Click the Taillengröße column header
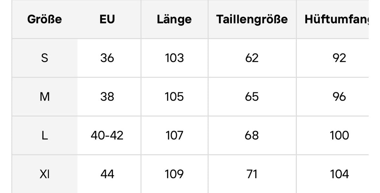Screen dimensions: 380x193 click(252, 19)
